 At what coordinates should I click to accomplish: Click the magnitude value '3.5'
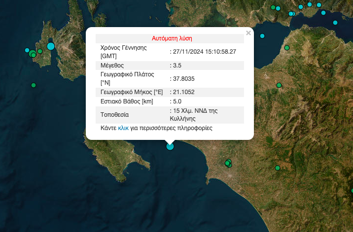click(177, 66)
